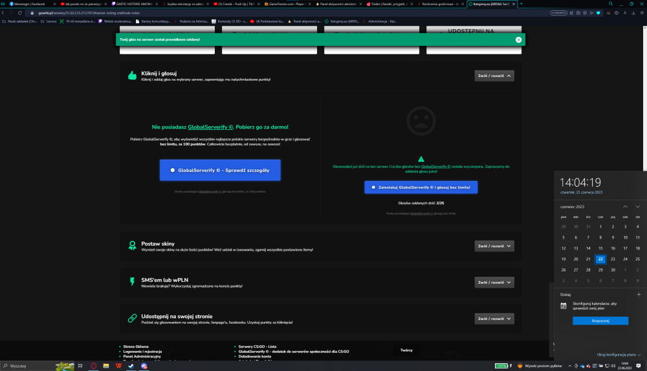Click browser downloads icon

point(633,13)
